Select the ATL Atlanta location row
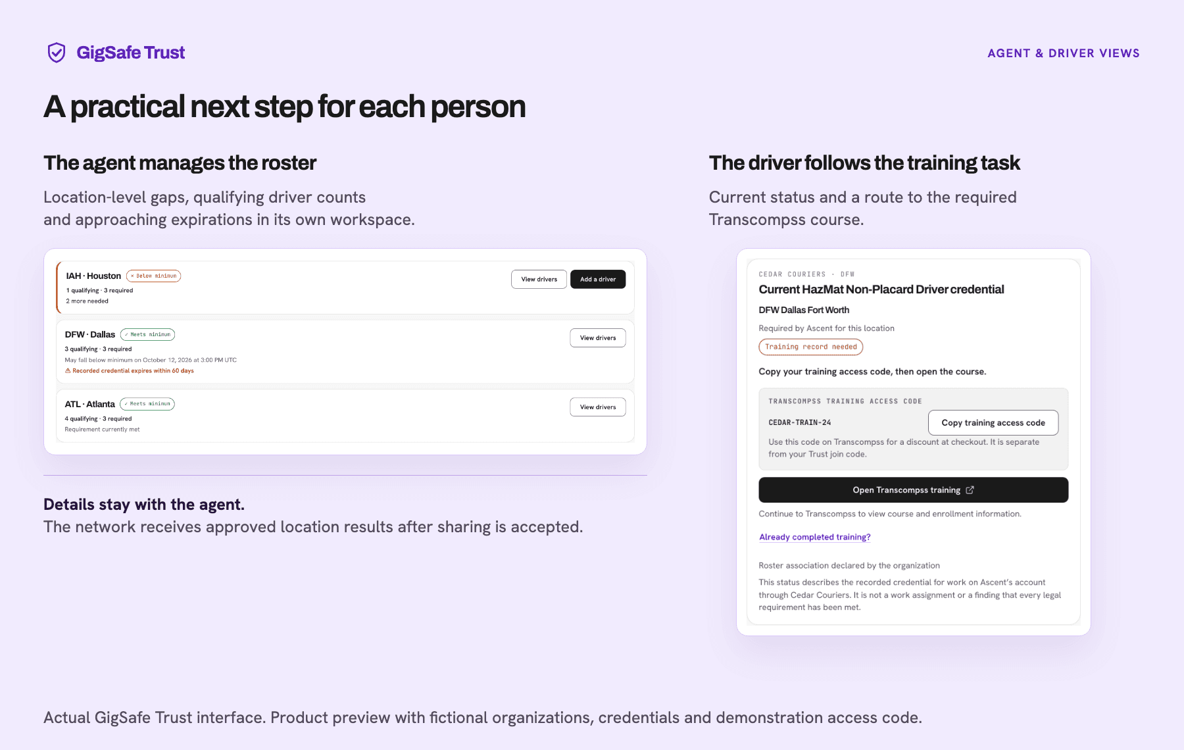Screen dimensions: 1184x750 point(345,416)
